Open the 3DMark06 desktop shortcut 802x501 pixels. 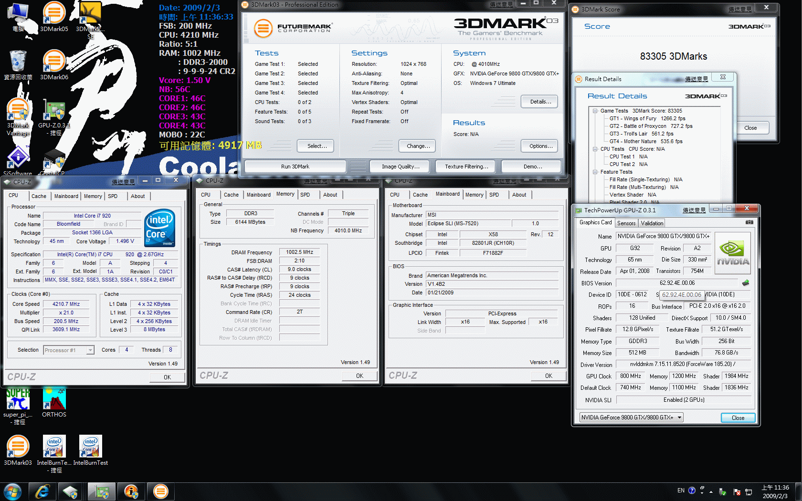coord(54,65)
